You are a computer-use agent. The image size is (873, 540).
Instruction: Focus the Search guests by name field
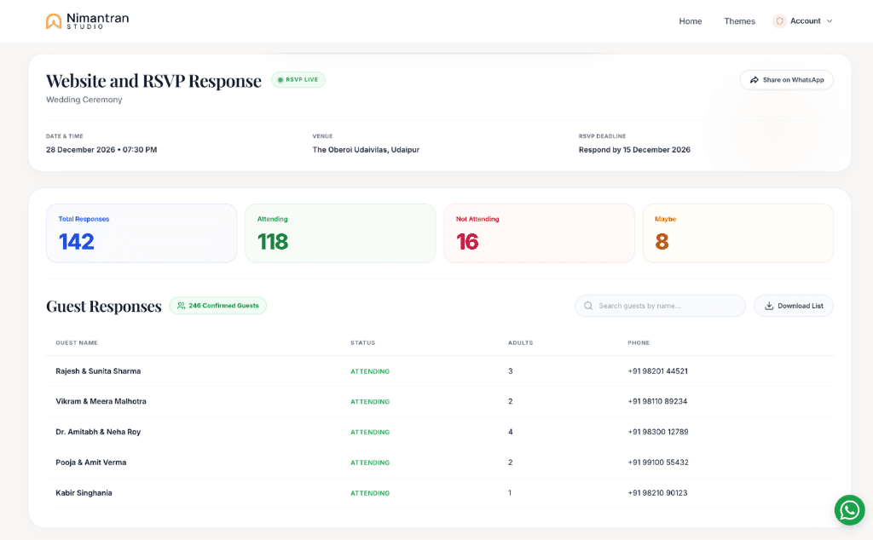point(660,306)
